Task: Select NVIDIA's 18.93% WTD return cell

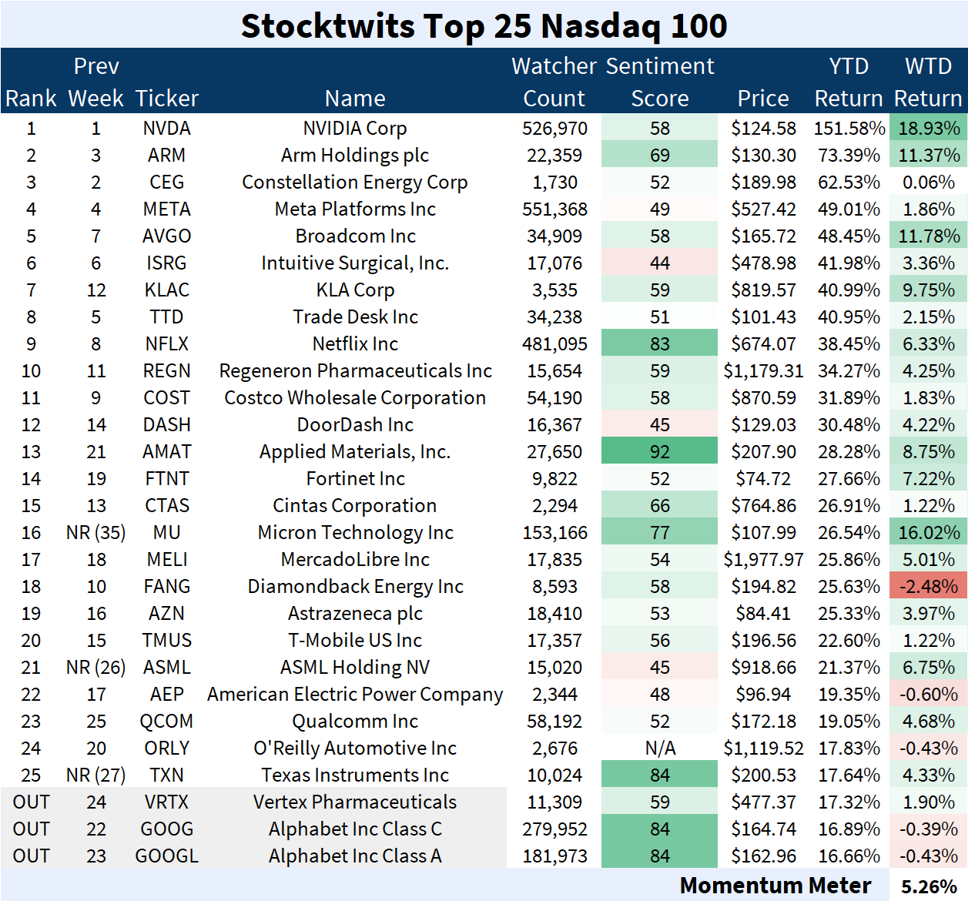Action: point(928,129)
